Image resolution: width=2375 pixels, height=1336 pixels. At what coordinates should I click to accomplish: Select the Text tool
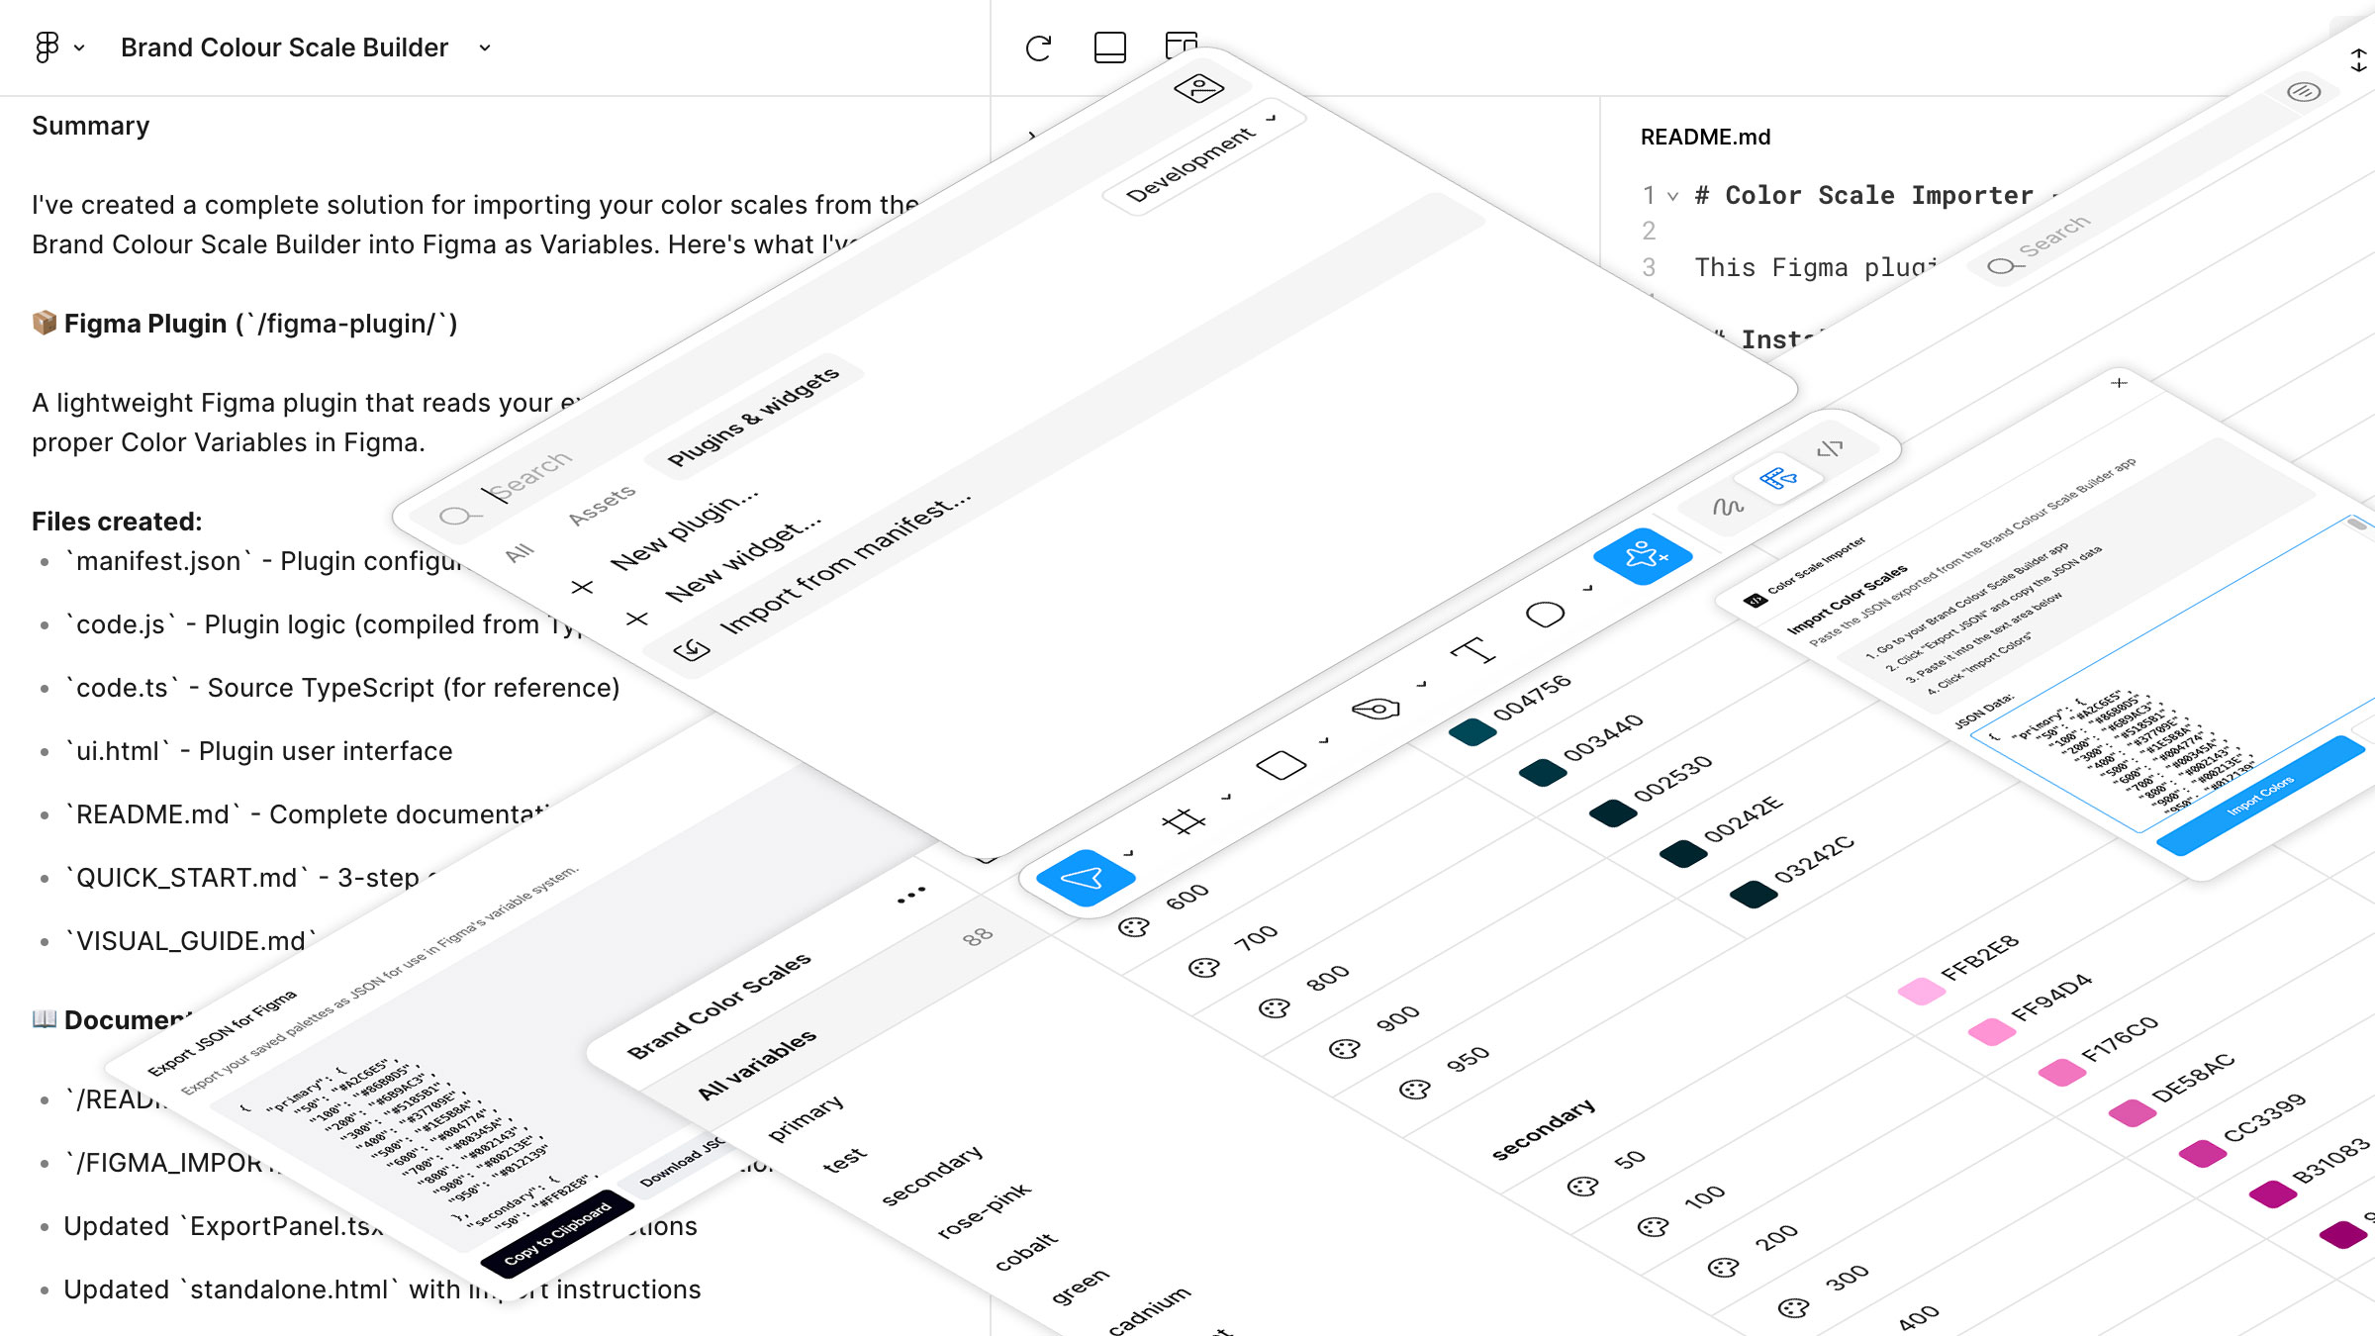click(x=1472, y=650)
